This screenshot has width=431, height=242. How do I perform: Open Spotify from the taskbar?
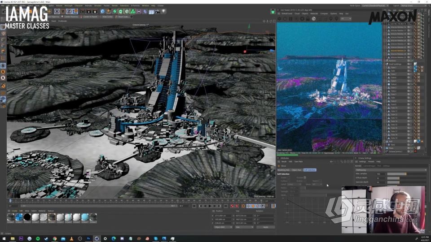38,239
